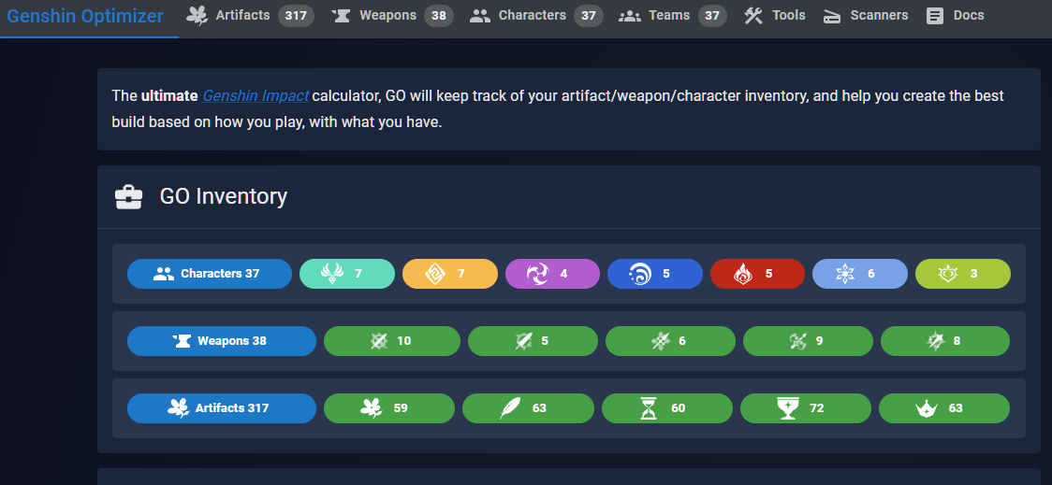Viewport: 1052px width, 485px height.
Task: Click the scanner icon on Scanners tab
Action: [x=832, y=15]
